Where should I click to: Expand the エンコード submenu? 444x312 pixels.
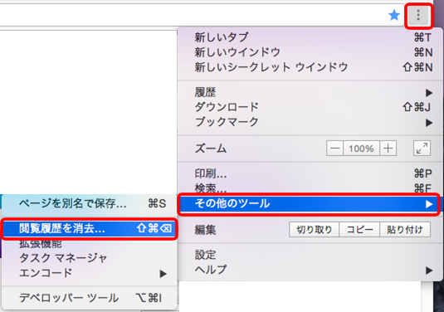(x=89, y=273)
